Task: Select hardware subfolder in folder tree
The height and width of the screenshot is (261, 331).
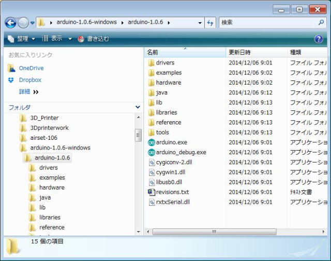Action: click(x=52, y=188)
